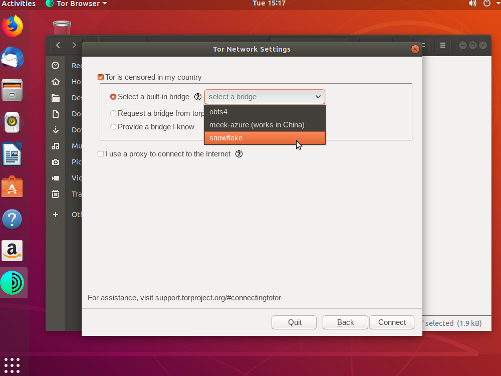Launch Thunderbird mail from the dock
501x376 pixels.
[12, 59]
